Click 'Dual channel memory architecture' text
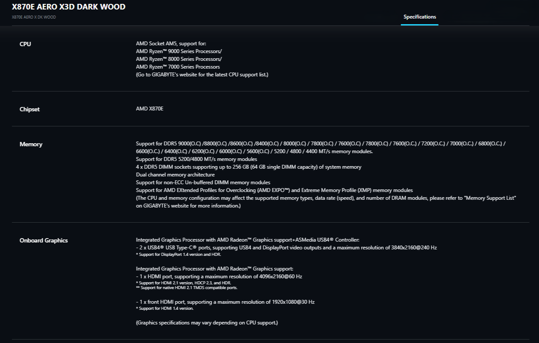Screen dimensions: 539x343 click(175, 175)
